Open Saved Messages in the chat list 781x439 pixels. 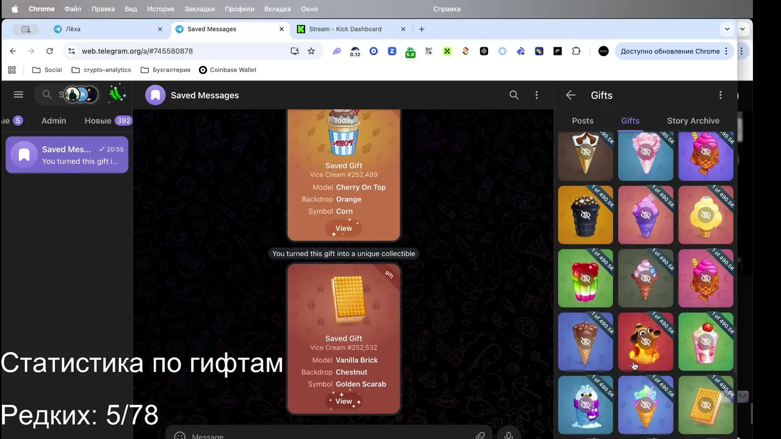point(67,155)
